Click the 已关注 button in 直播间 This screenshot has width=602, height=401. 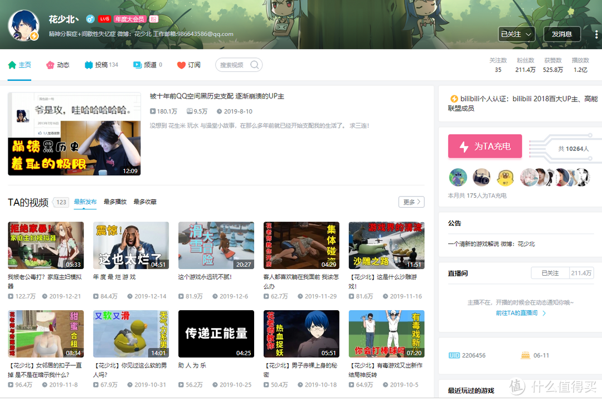[550, 273]
